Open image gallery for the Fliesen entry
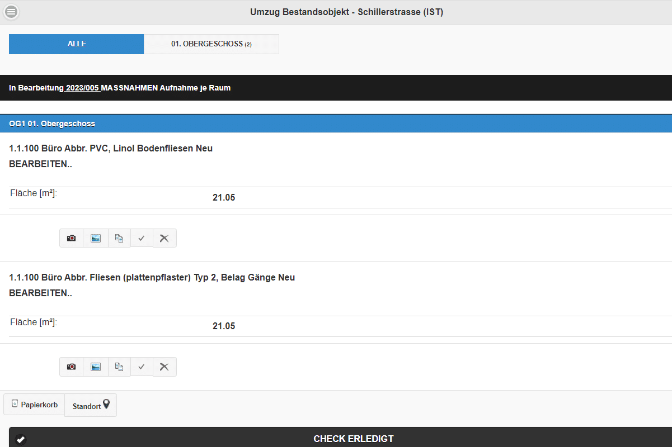Image resolution: width=672 pixels, height=447 pixels. pyautogui.click(x=95, y=367)
